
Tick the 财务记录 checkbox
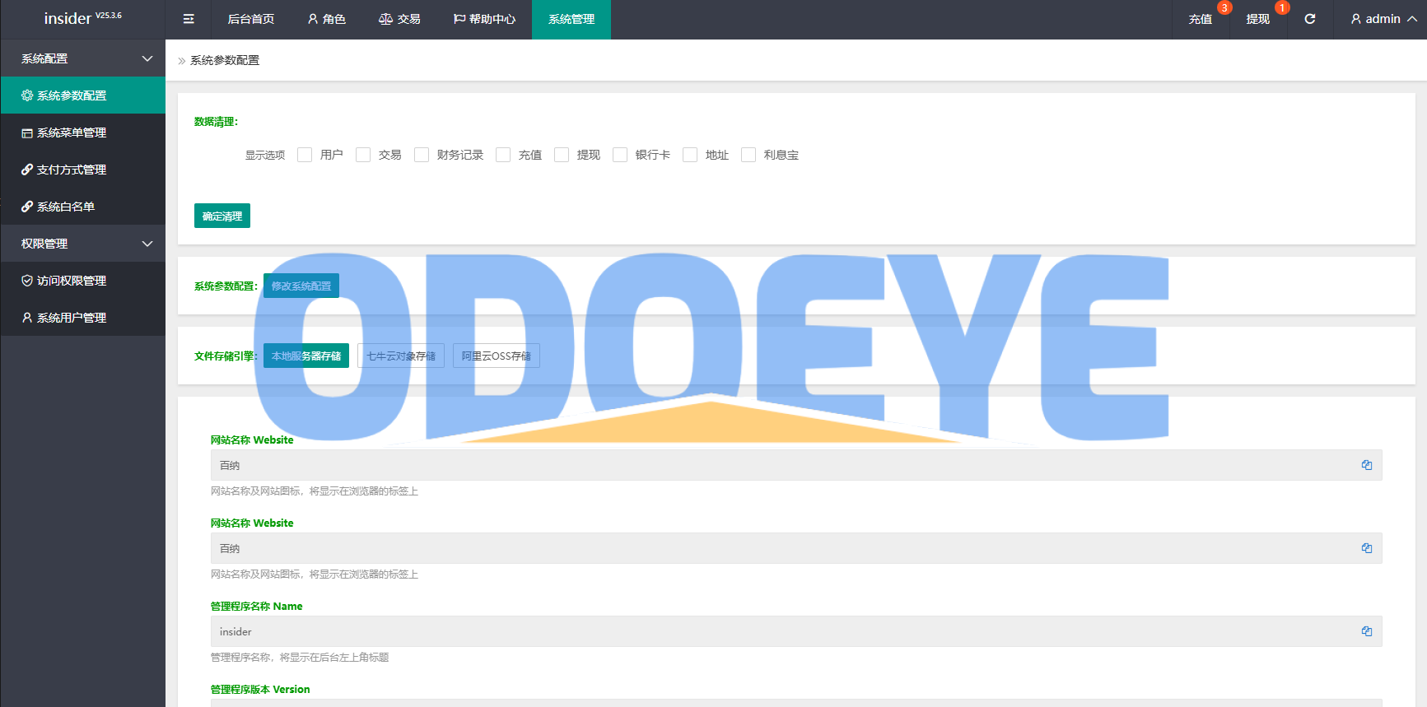pyautogui.click(x=422, y=155)
